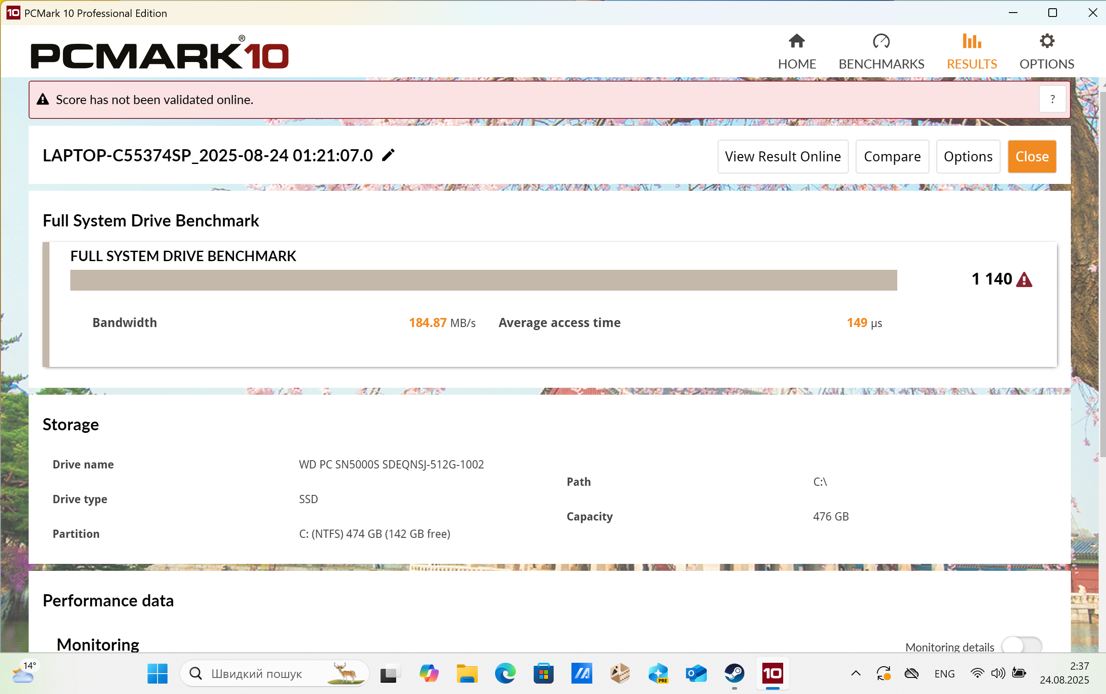Viewport: 1106px width, 694px height.
Task: Open Steam from the taskbar
Action: point(734,673)
